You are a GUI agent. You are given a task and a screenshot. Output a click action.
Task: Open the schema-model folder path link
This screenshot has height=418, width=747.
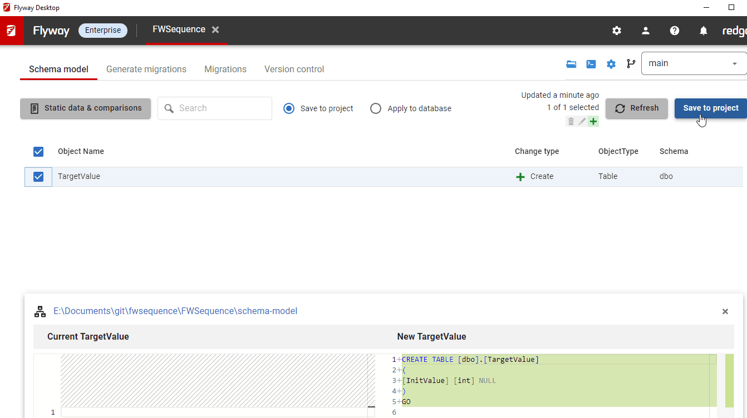[175, 311]
